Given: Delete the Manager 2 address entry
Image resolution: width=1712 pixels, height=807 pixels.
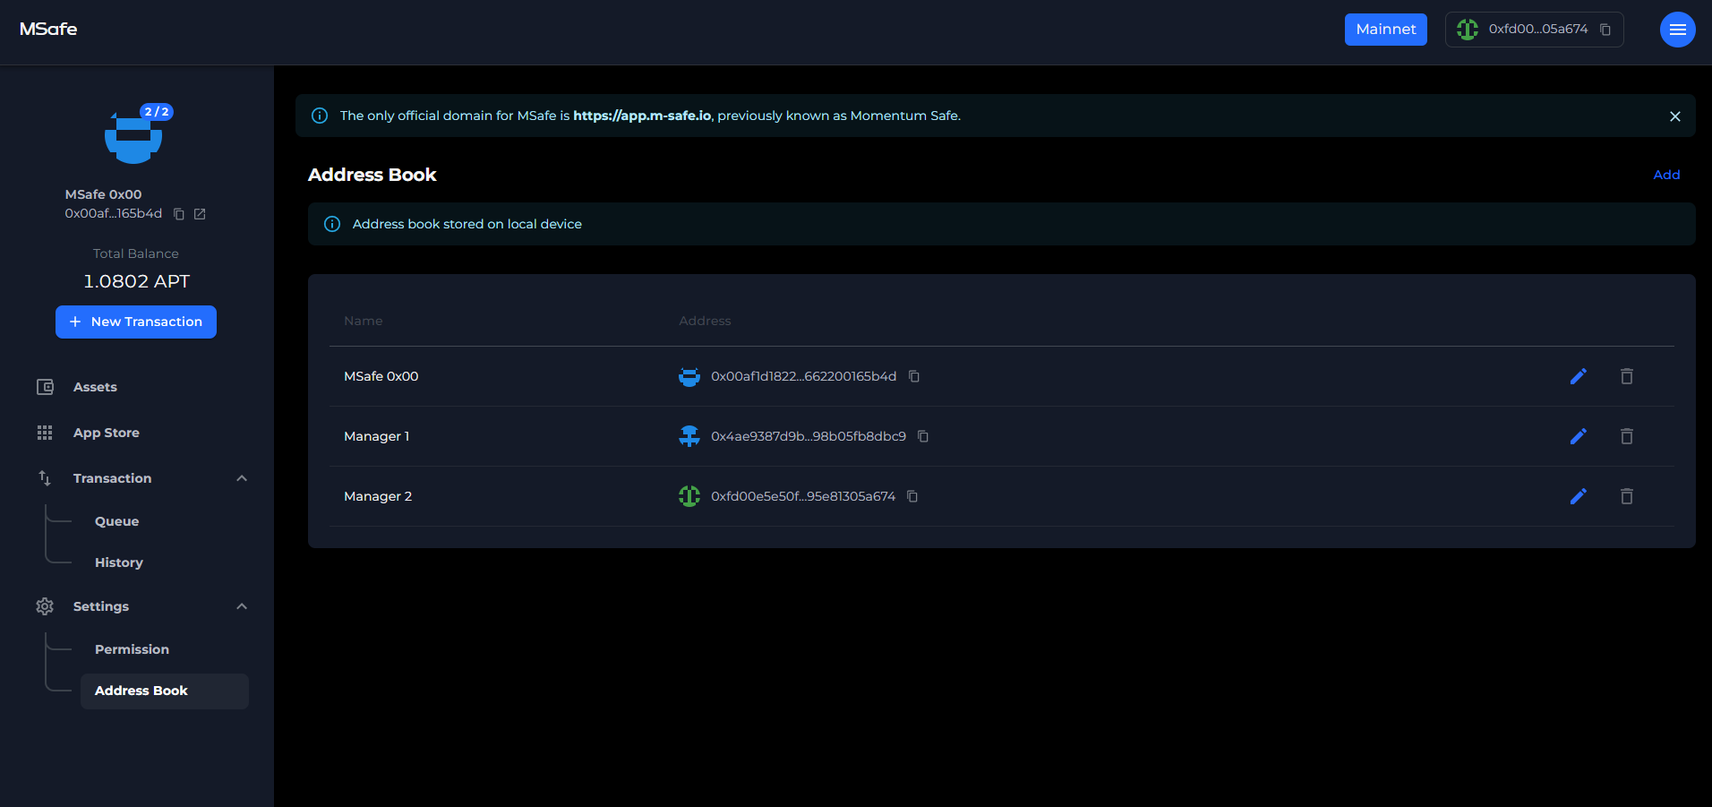Looking at the screenshot, I should (x=1626, y=496).
